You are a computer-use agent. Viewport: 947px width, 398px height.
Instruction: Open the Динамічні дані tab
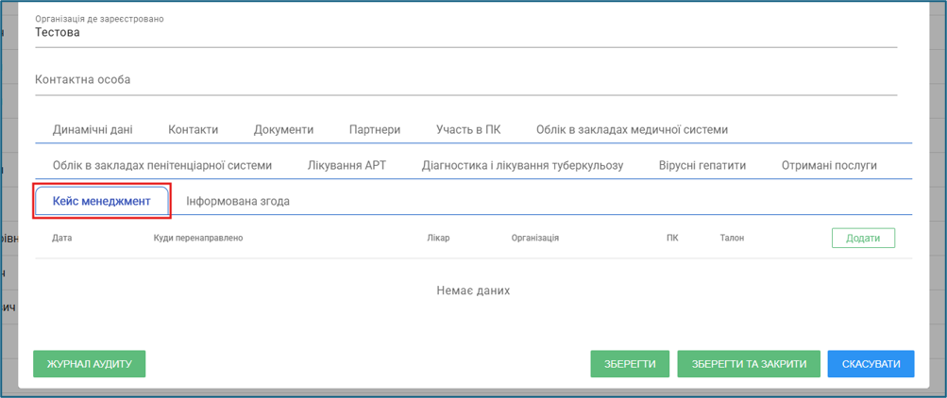pos(93,129)
